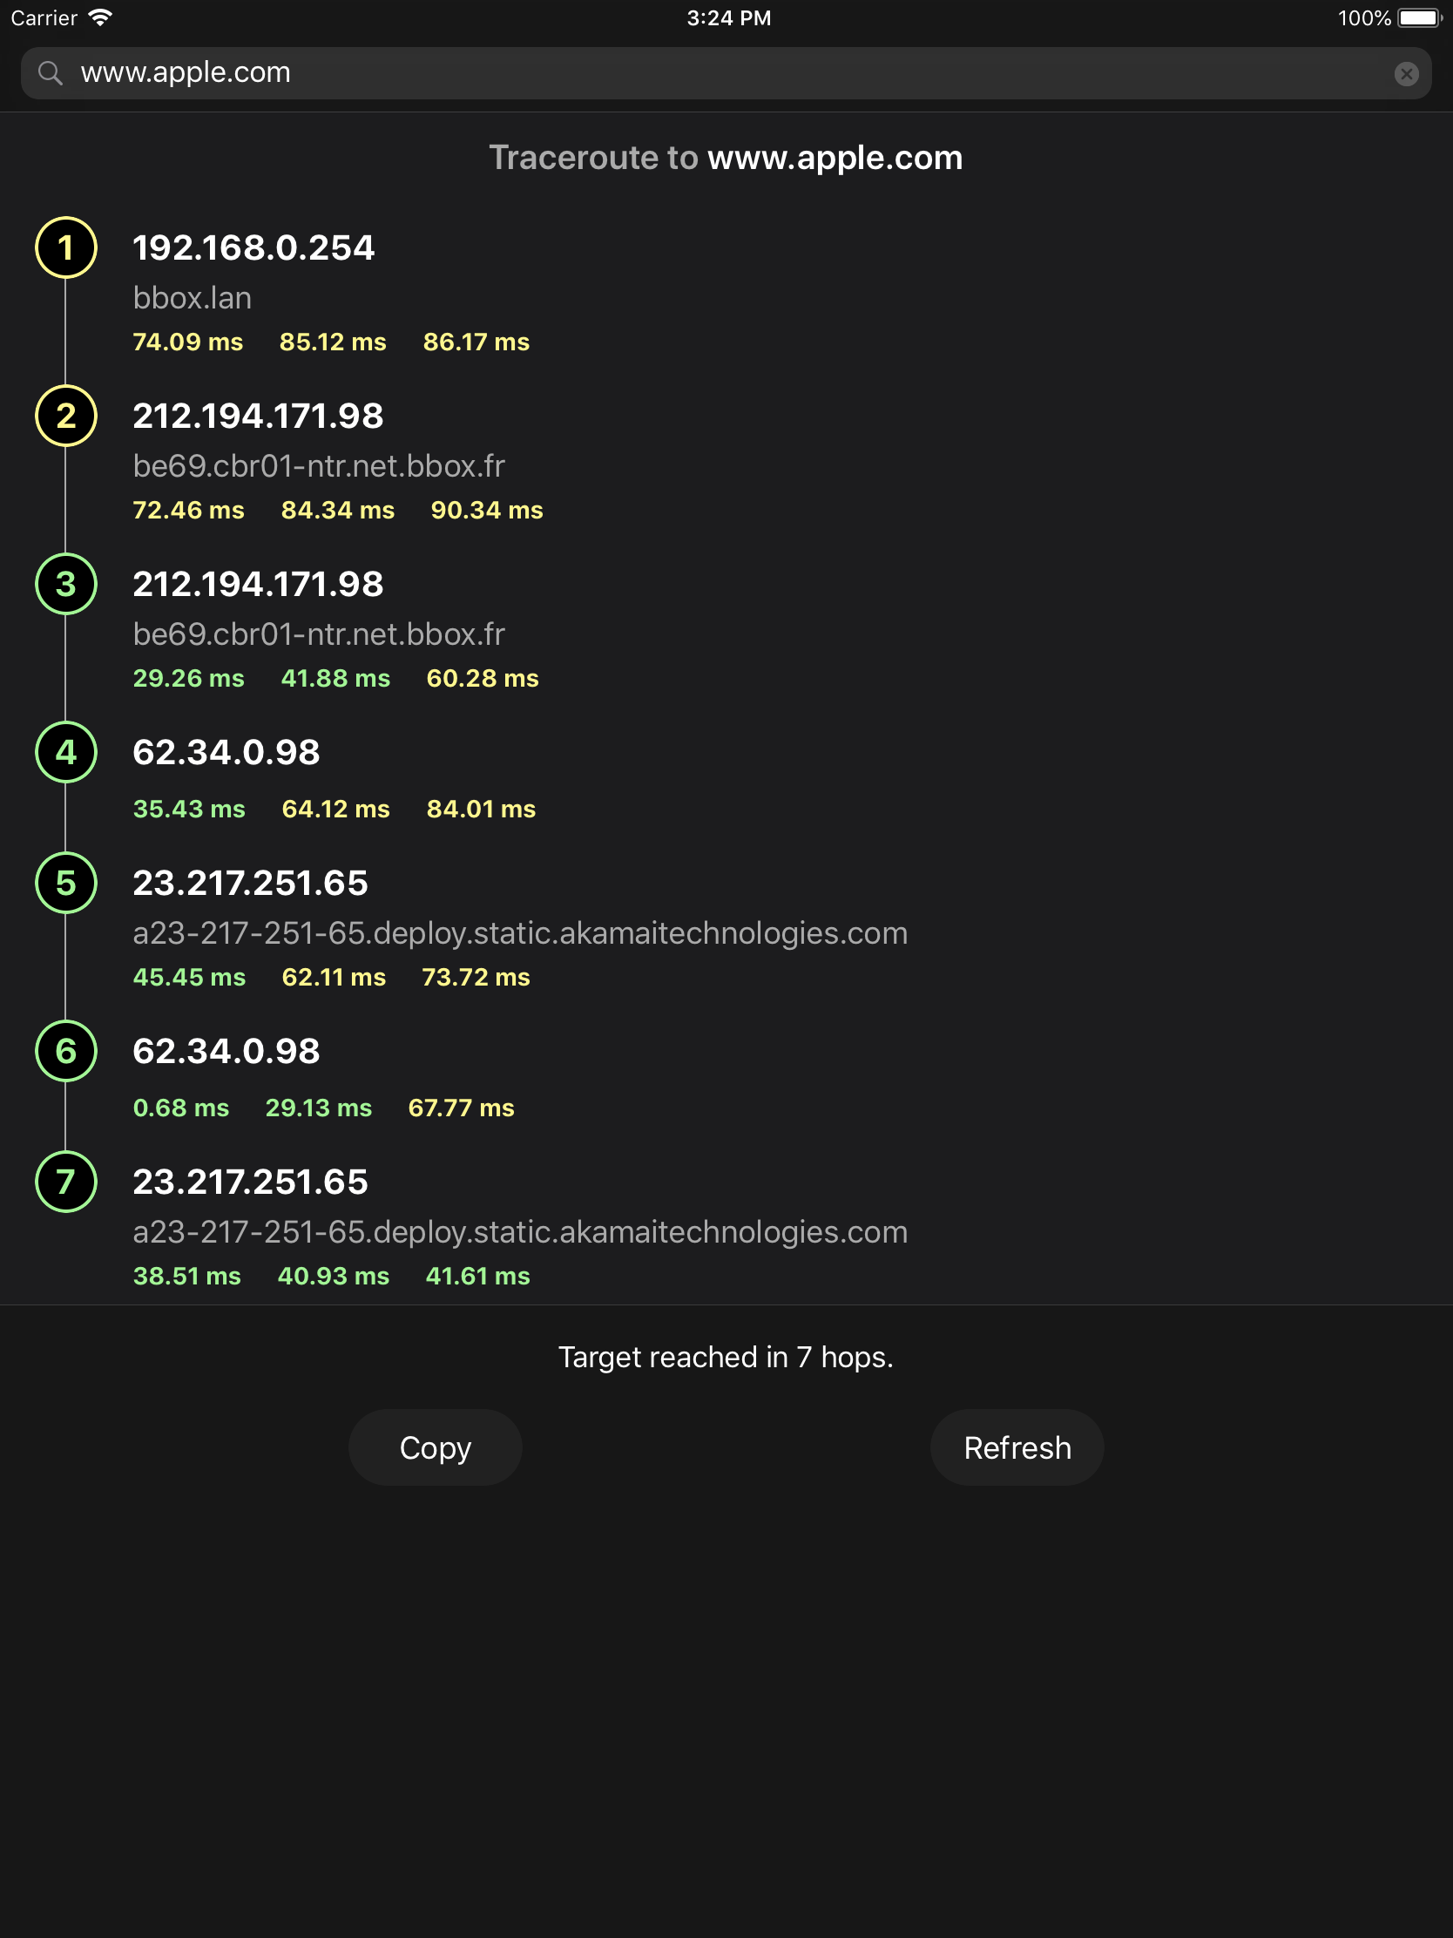Click the 'Target reached in 7 hops' message
Viewport: 1453px width, 1938px height.
point(727,1356)
